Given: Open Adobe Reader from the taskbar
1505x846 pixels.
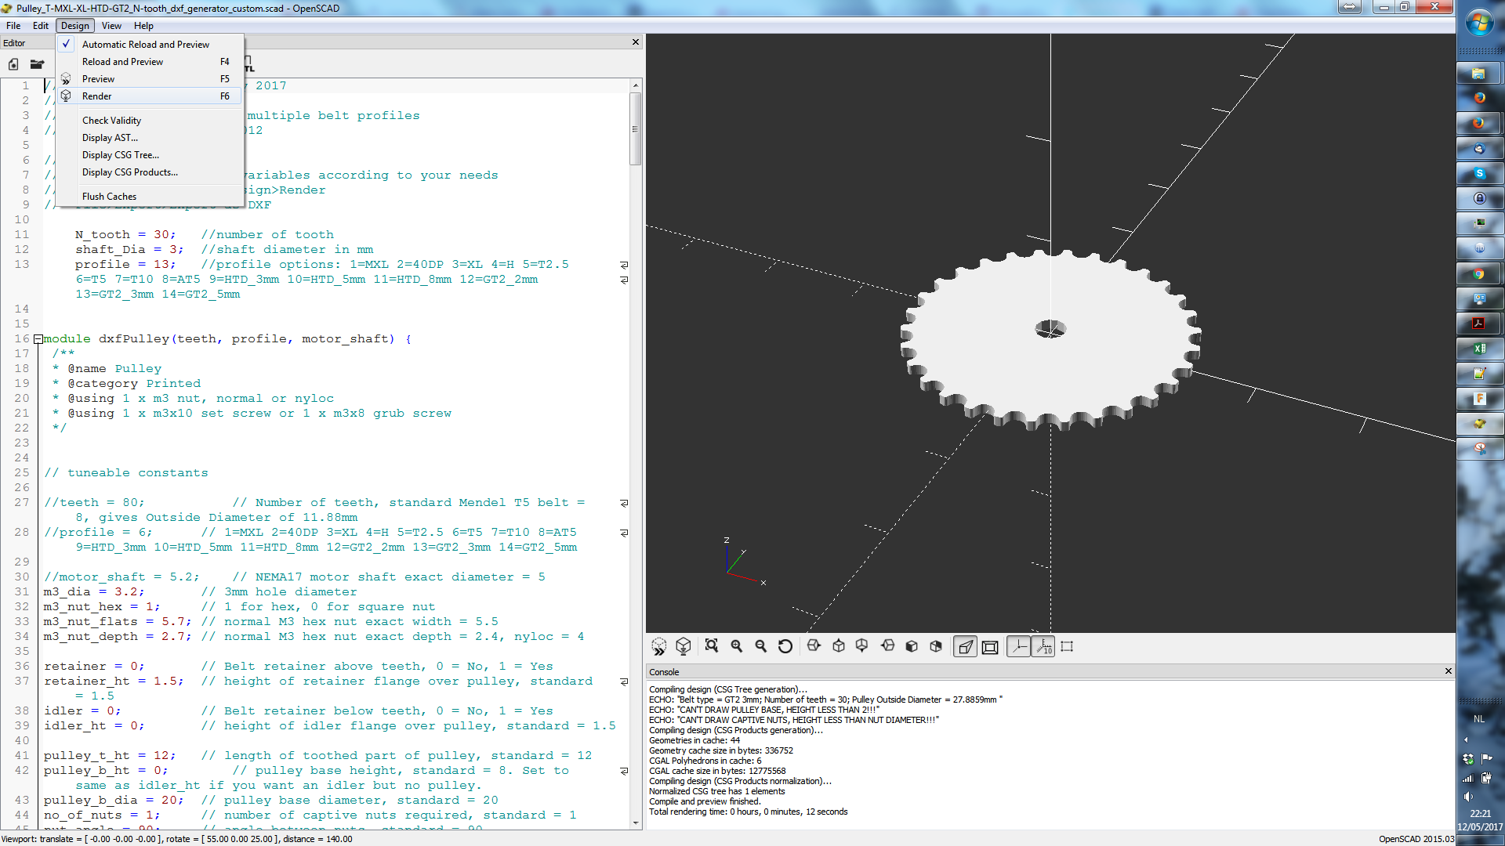Looking at the screenshot, I should 1478,324.
